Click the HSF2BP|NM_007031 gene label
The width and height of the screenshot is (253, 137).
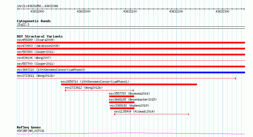31,131
